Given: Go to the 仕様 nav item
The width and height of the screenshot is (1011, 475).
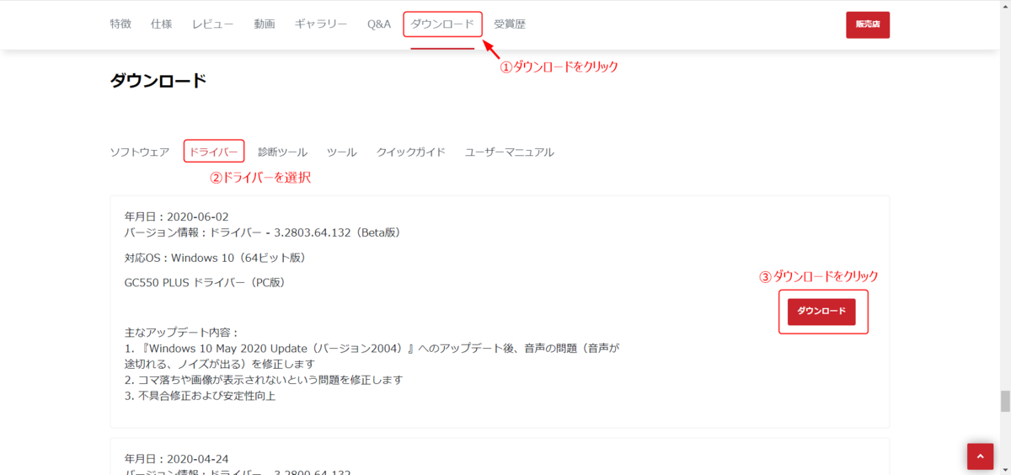Looking at the screenshot, I should tap(161, 24).
